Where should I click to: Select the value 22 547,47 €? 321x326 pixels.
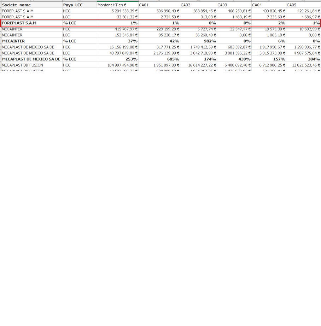tap(234, 29)
